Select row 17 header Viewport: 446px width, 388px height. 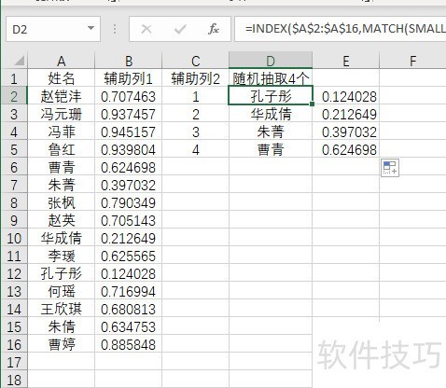[14, 363]
